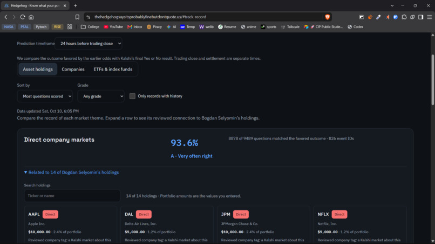The height and width of the screenshot is (244, 435).
Task: Open the AI bookmark
Action: click(x=172, y=27)
